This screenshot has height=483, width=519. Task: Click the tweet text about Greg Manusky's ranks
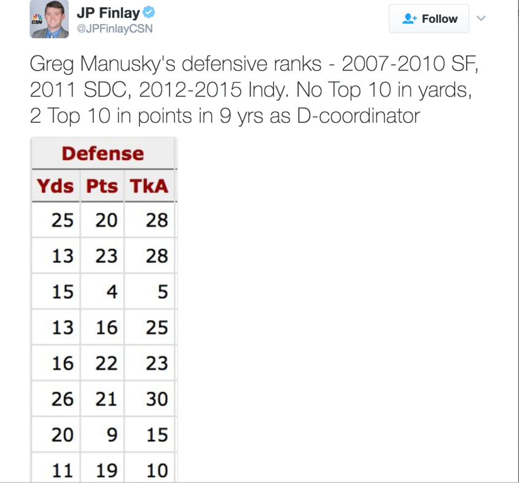pos(252,88)
